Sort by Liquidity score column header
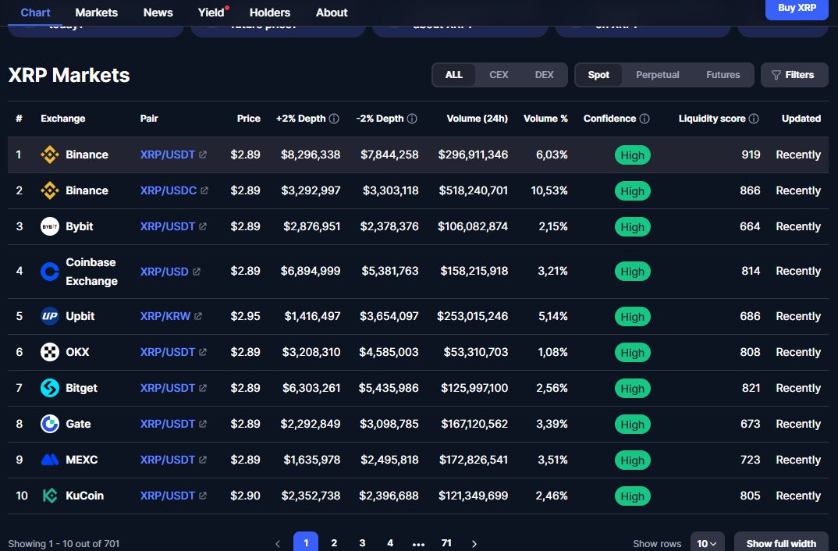 [712, 119]
